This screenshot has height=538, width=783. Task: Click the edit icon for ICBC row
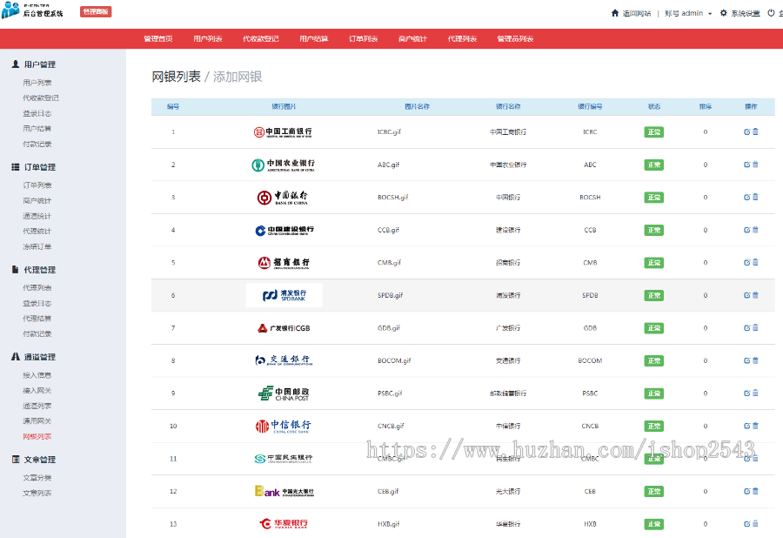coord(746,131)
